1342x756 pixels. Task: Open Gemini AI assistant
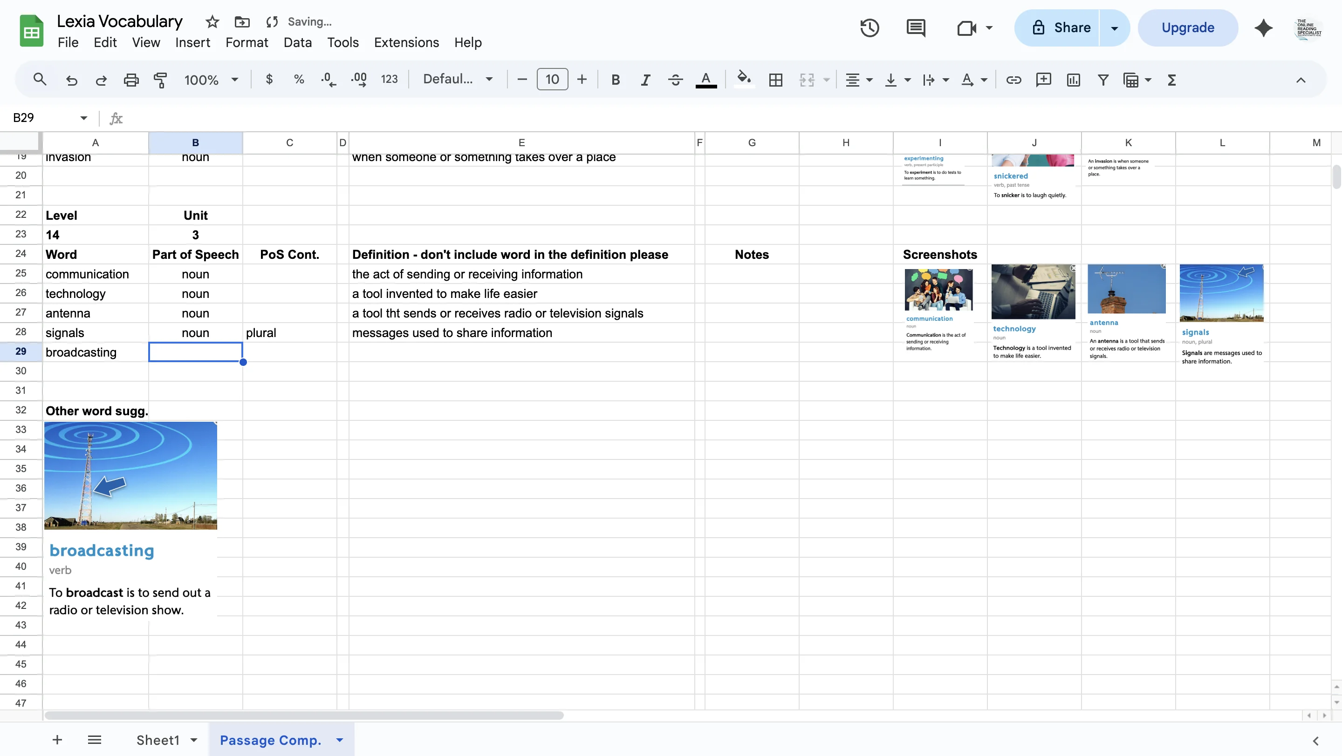pyautogui.click(x=1263, y=27)
